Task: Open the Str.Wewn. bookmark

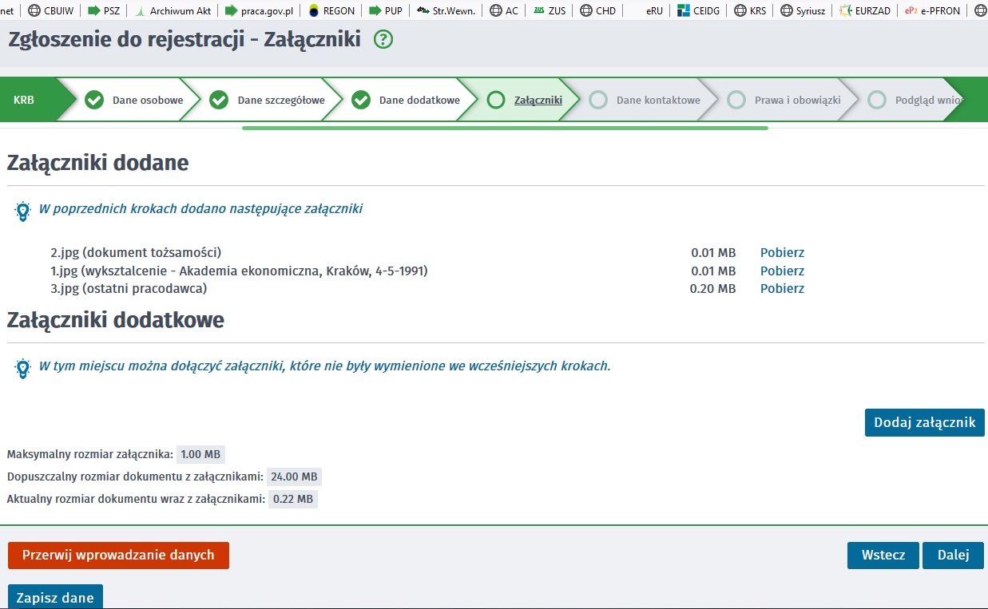Action: [446, 10]
